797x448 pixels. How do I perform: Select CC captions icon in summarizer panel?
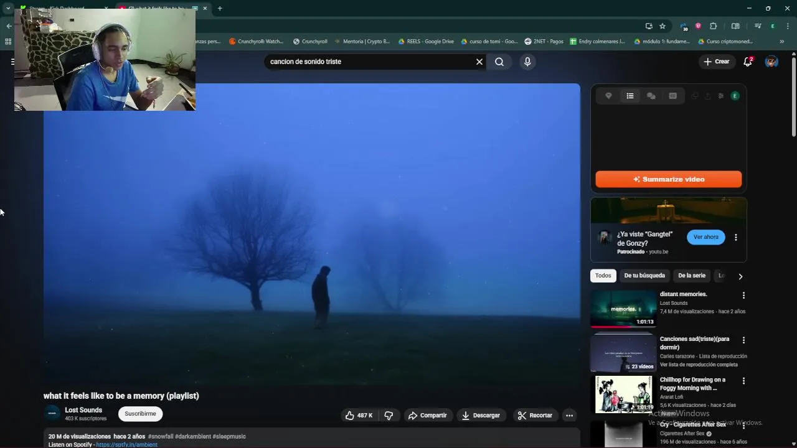point(672,96)
